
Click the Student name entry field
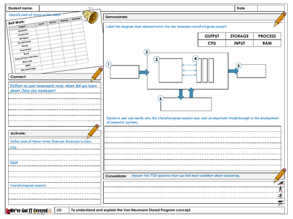pos(137,8)
